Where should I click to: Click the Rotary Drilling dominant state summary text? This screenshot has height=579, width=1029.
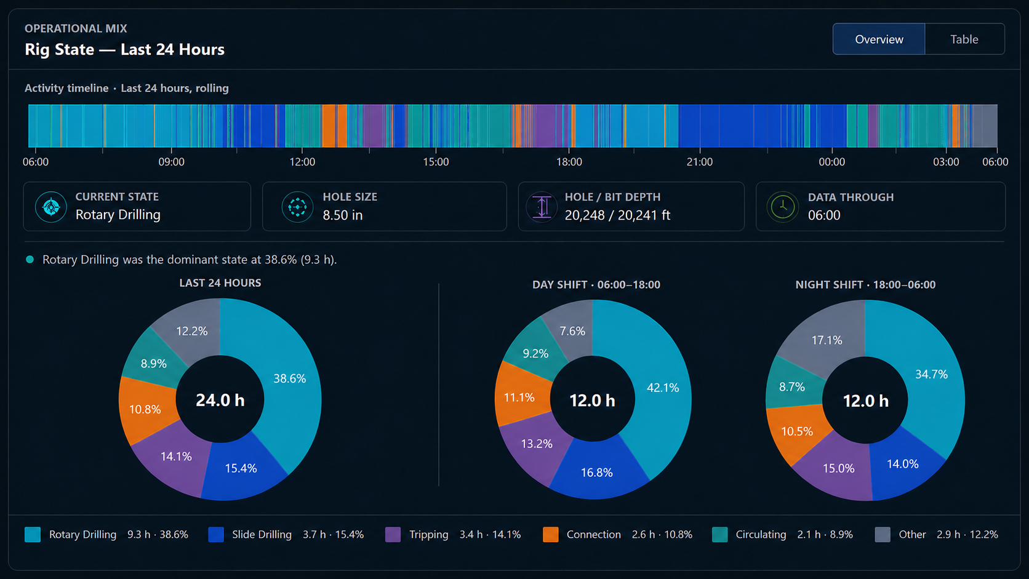pos(190,260)
